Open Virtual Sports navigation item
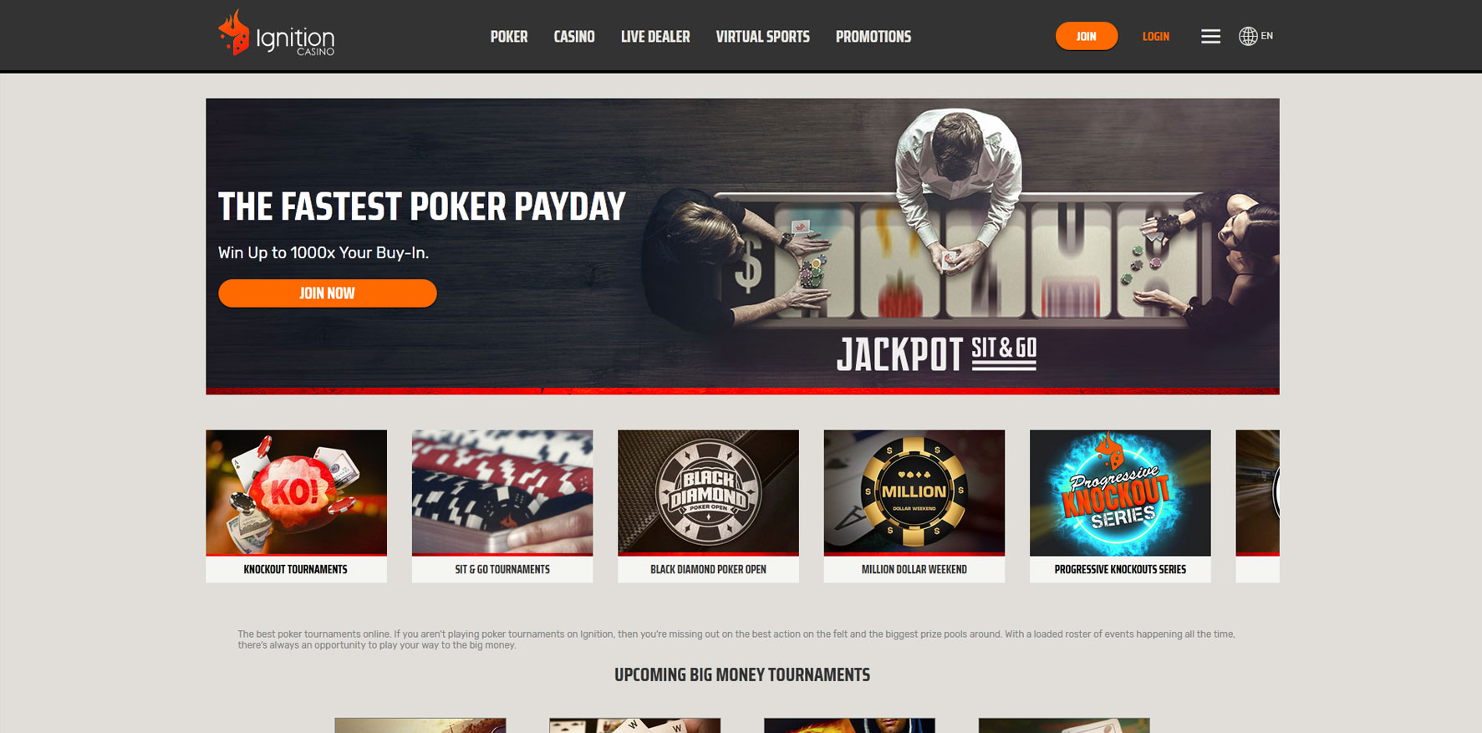The image size is (1482, 733). point(762,37)
